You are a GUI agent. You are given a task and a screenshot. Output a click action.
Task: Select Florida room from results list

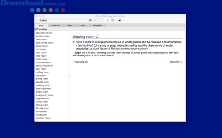point(43,108)
